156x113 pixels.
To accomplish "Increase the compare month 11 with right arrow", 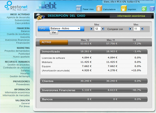I will point(142,29).
